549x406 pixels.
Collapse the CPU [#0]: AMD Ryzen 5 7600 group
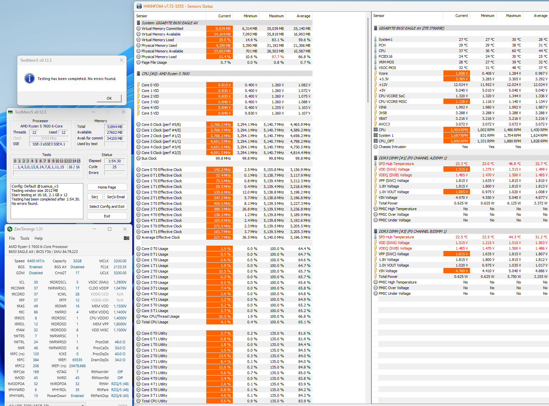click(x=138, y=74)
